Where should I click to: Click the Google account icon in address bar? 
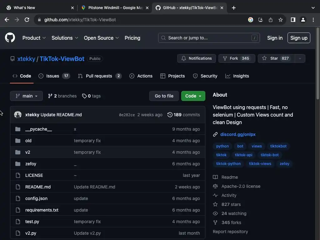[x=251, y=20]
